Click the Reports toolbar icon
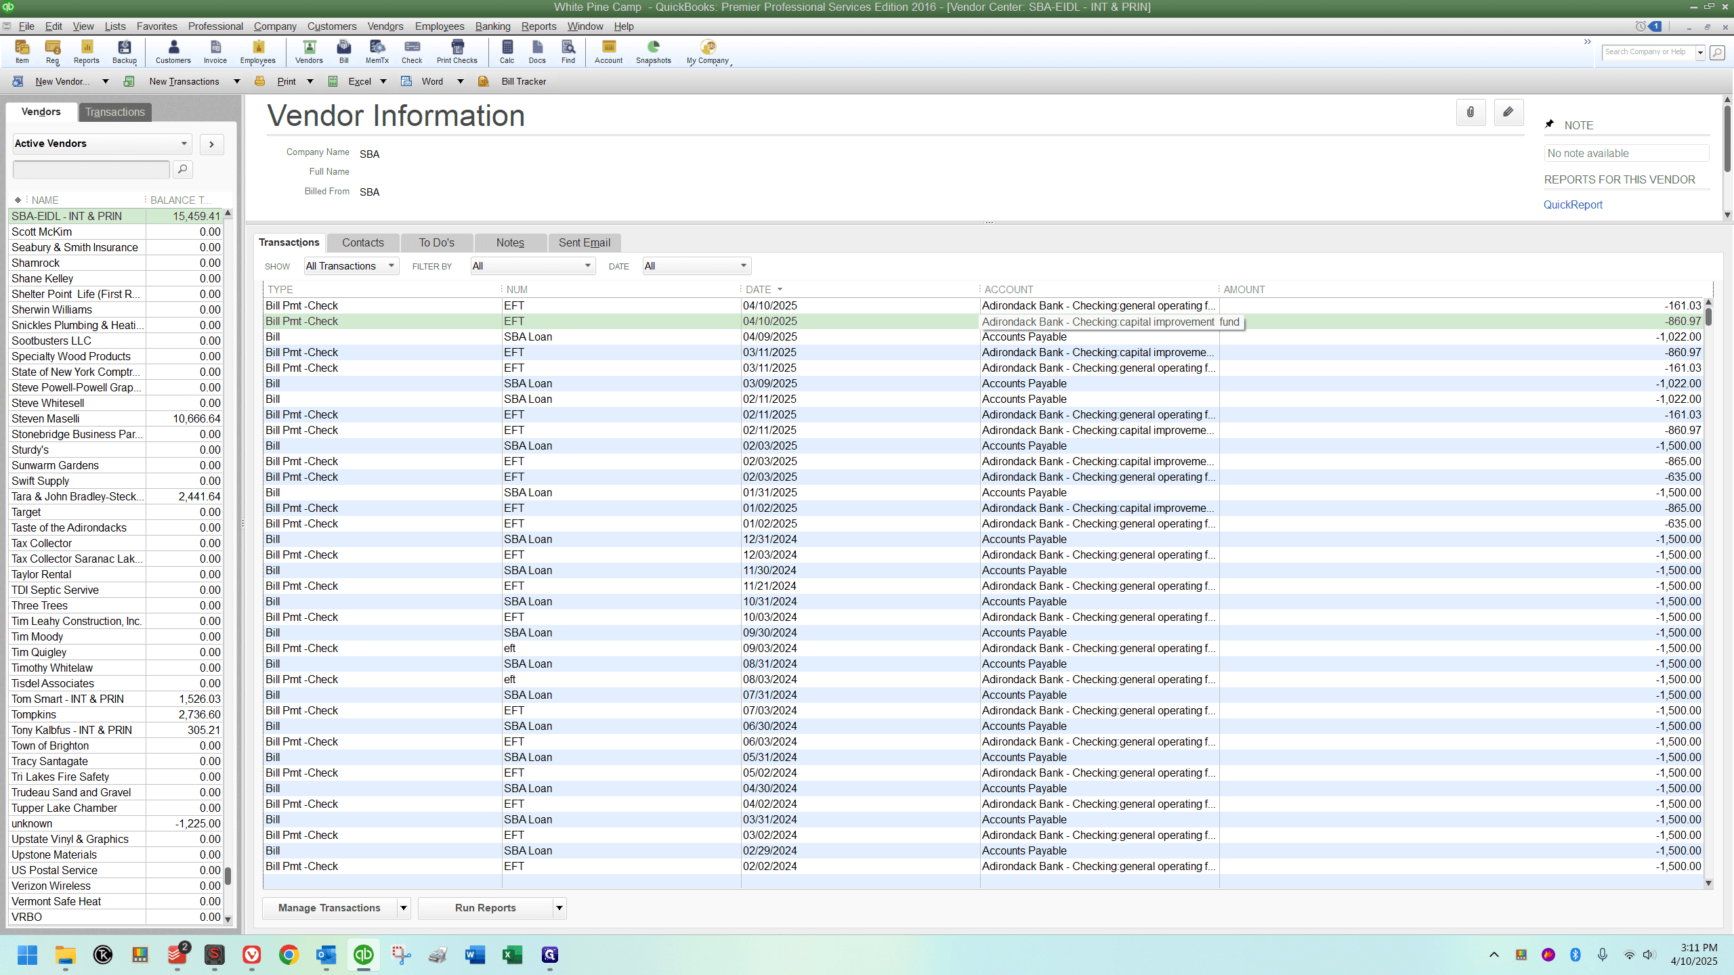This screenshot has width=1734, height=975. 87,51
